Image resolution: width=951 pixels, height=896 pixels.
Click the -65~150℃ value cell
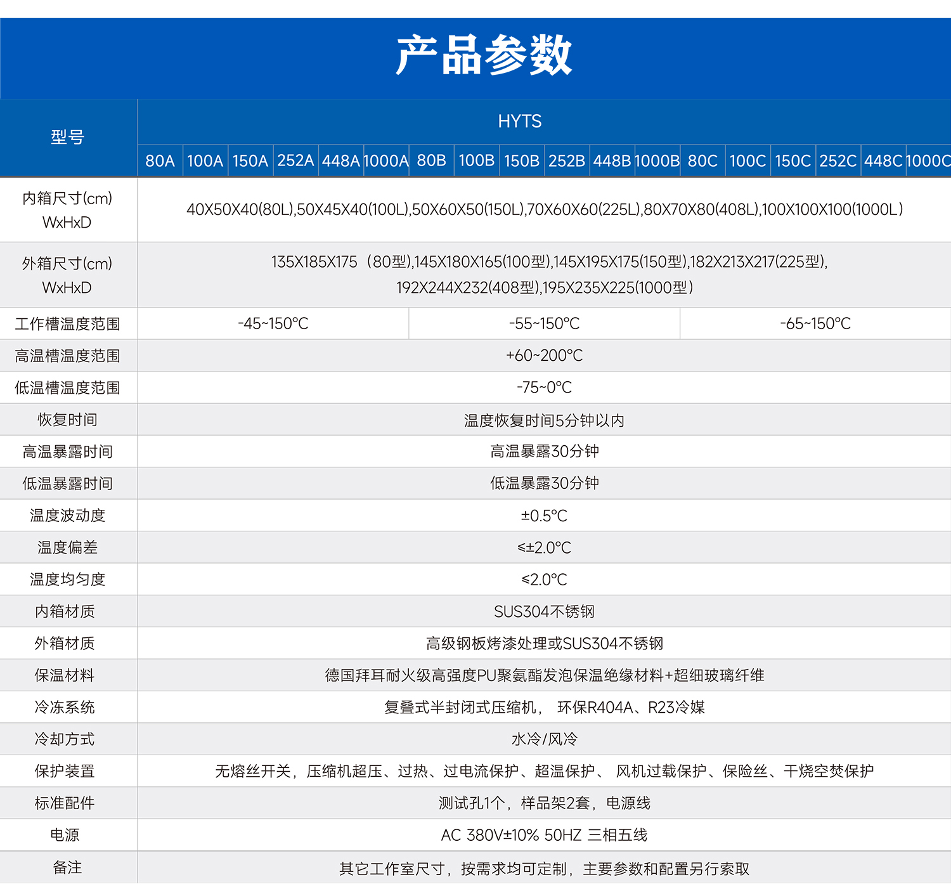click(x=815, y=323)
